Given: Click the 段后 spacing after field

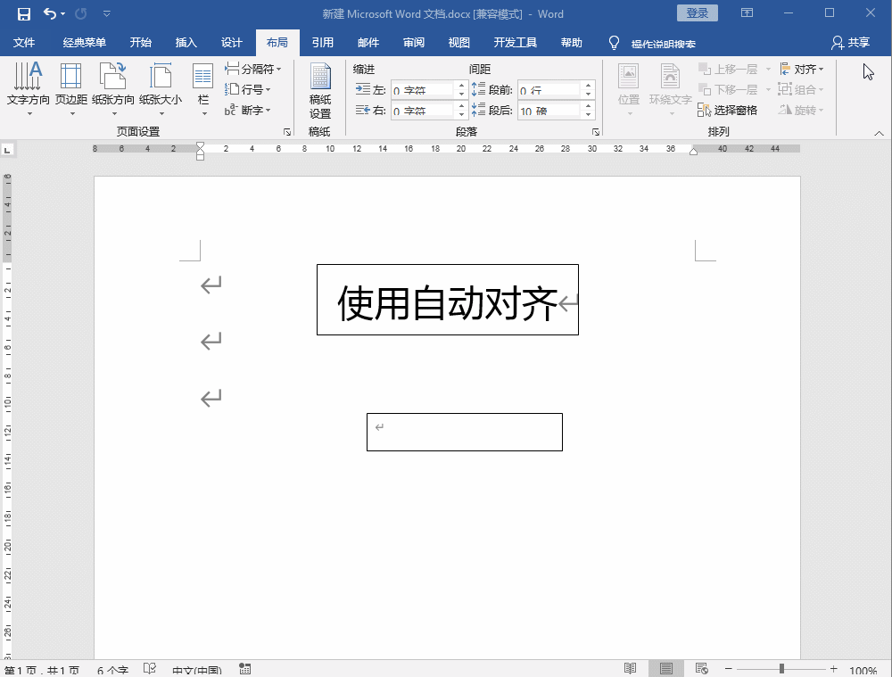Looking at the screenshot, I should point(550,111).
